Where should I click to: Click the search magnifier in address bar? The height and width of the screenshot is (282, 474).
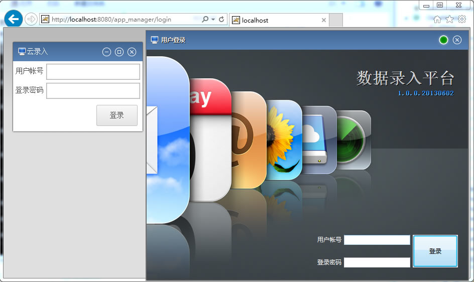205,20
